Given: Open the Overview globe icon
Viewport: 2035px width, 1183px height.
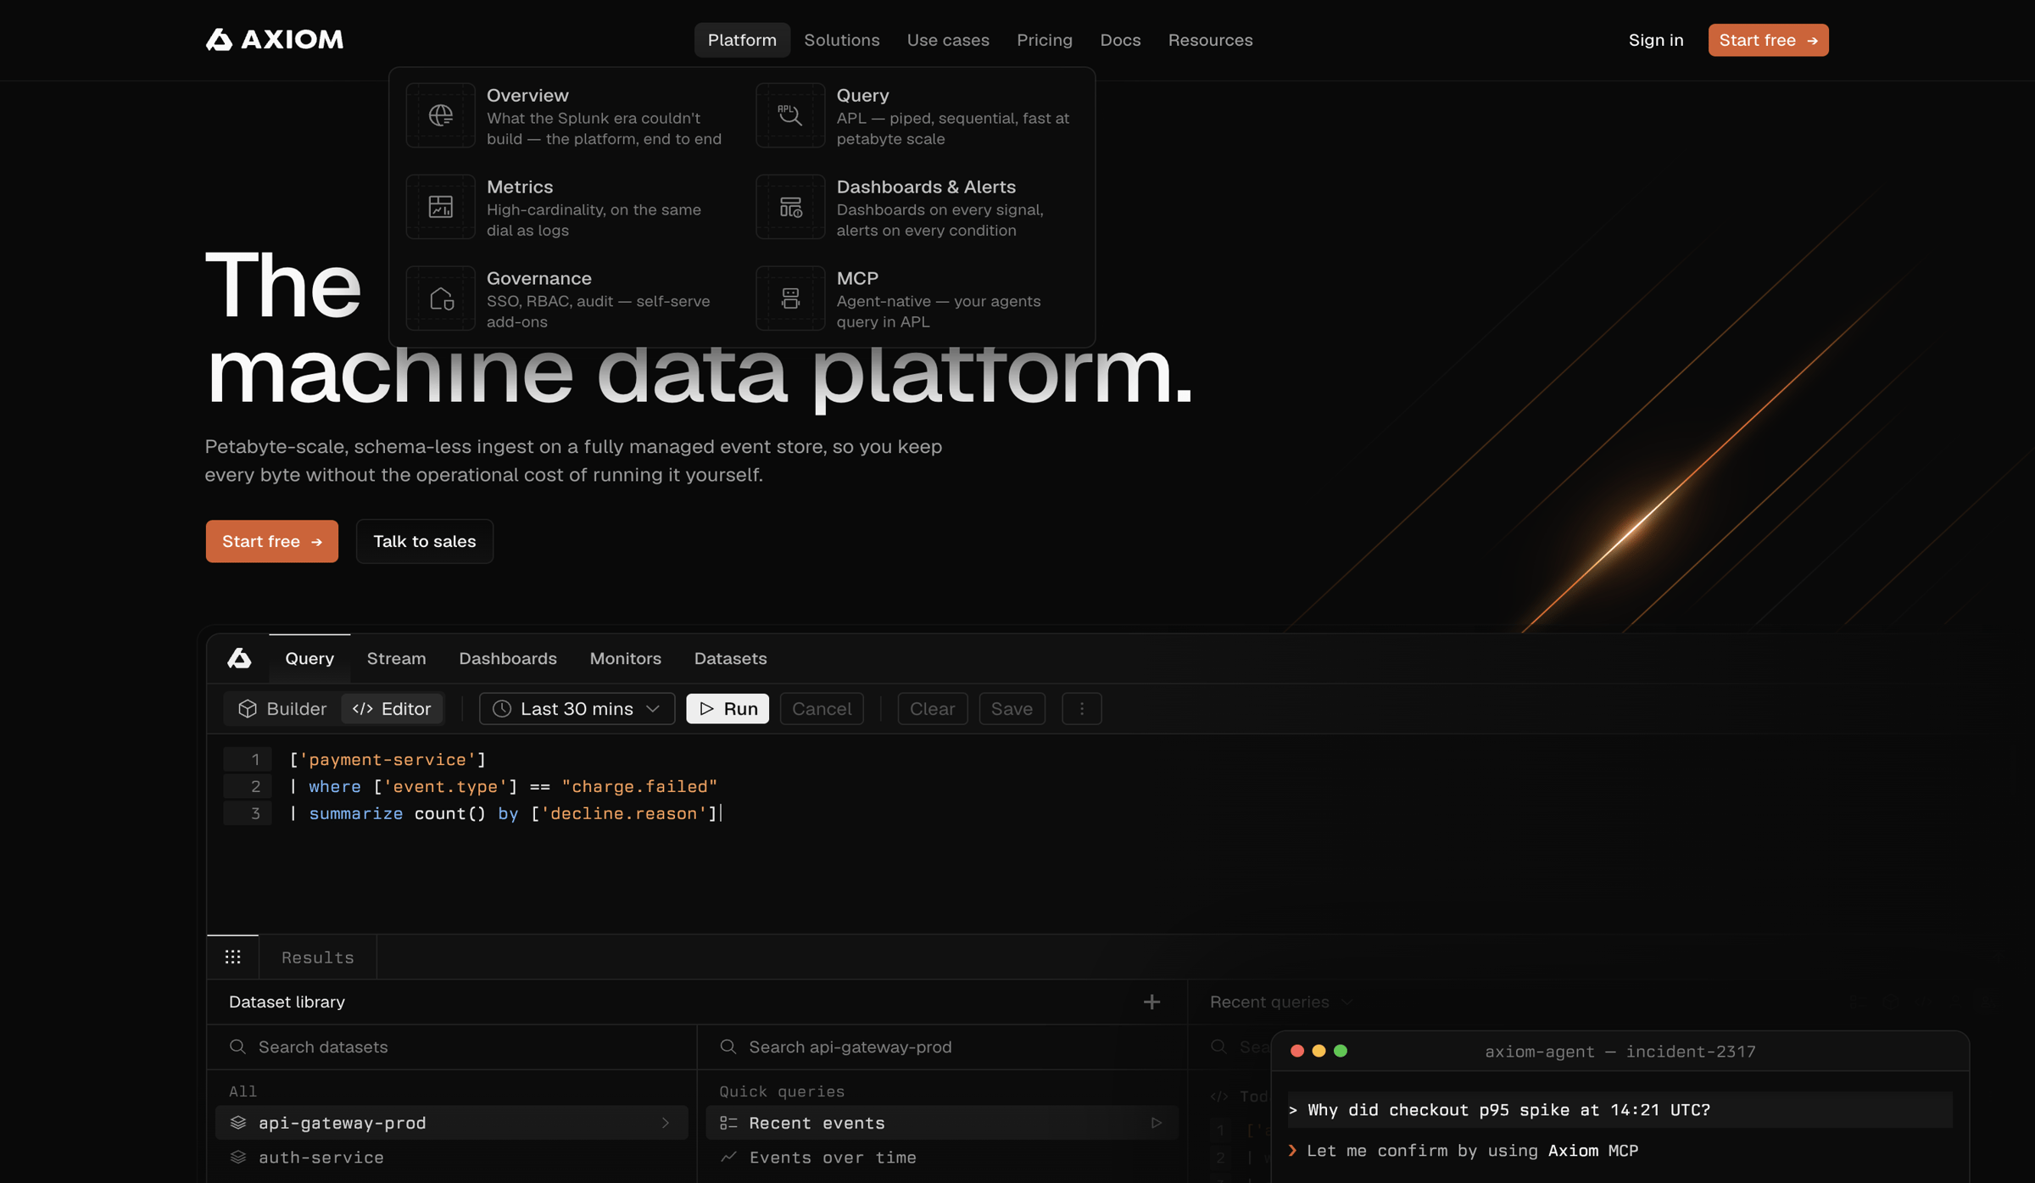Looking at the screenshot, I should click(x=440, y=115).
